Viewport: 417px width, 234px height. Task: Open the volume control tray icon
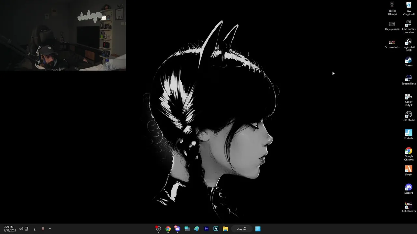tap(21, 229)
